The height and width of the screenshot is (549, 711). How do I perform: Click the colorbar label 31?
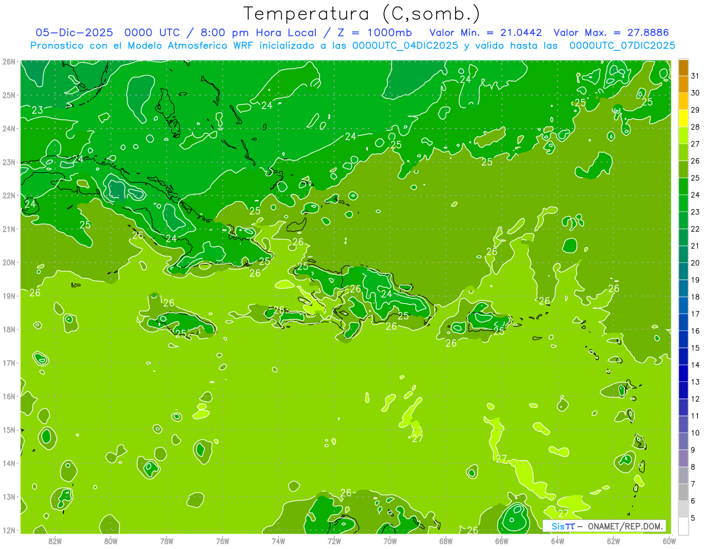click(x=695, y=76)
